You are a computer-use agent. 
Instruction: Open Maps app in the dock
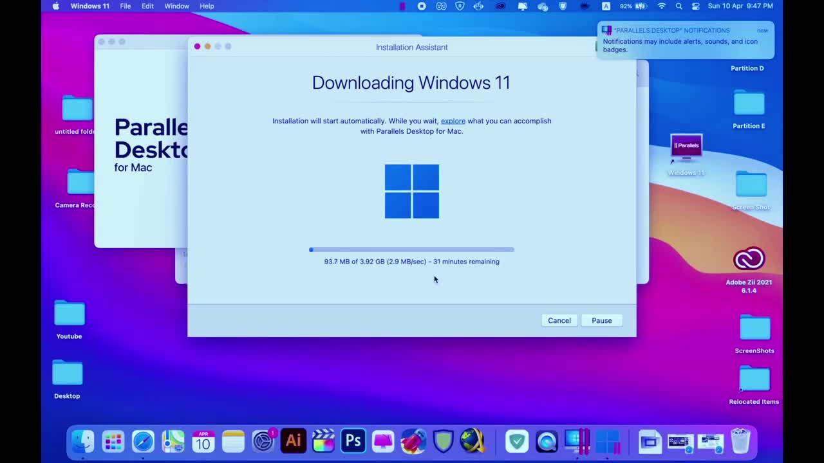pos(173,441)
